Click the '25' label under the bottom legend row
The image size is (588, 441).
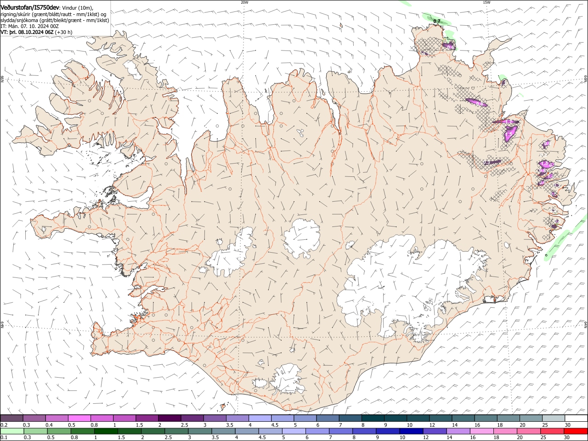pyautogui.click(x=543, y=438)
